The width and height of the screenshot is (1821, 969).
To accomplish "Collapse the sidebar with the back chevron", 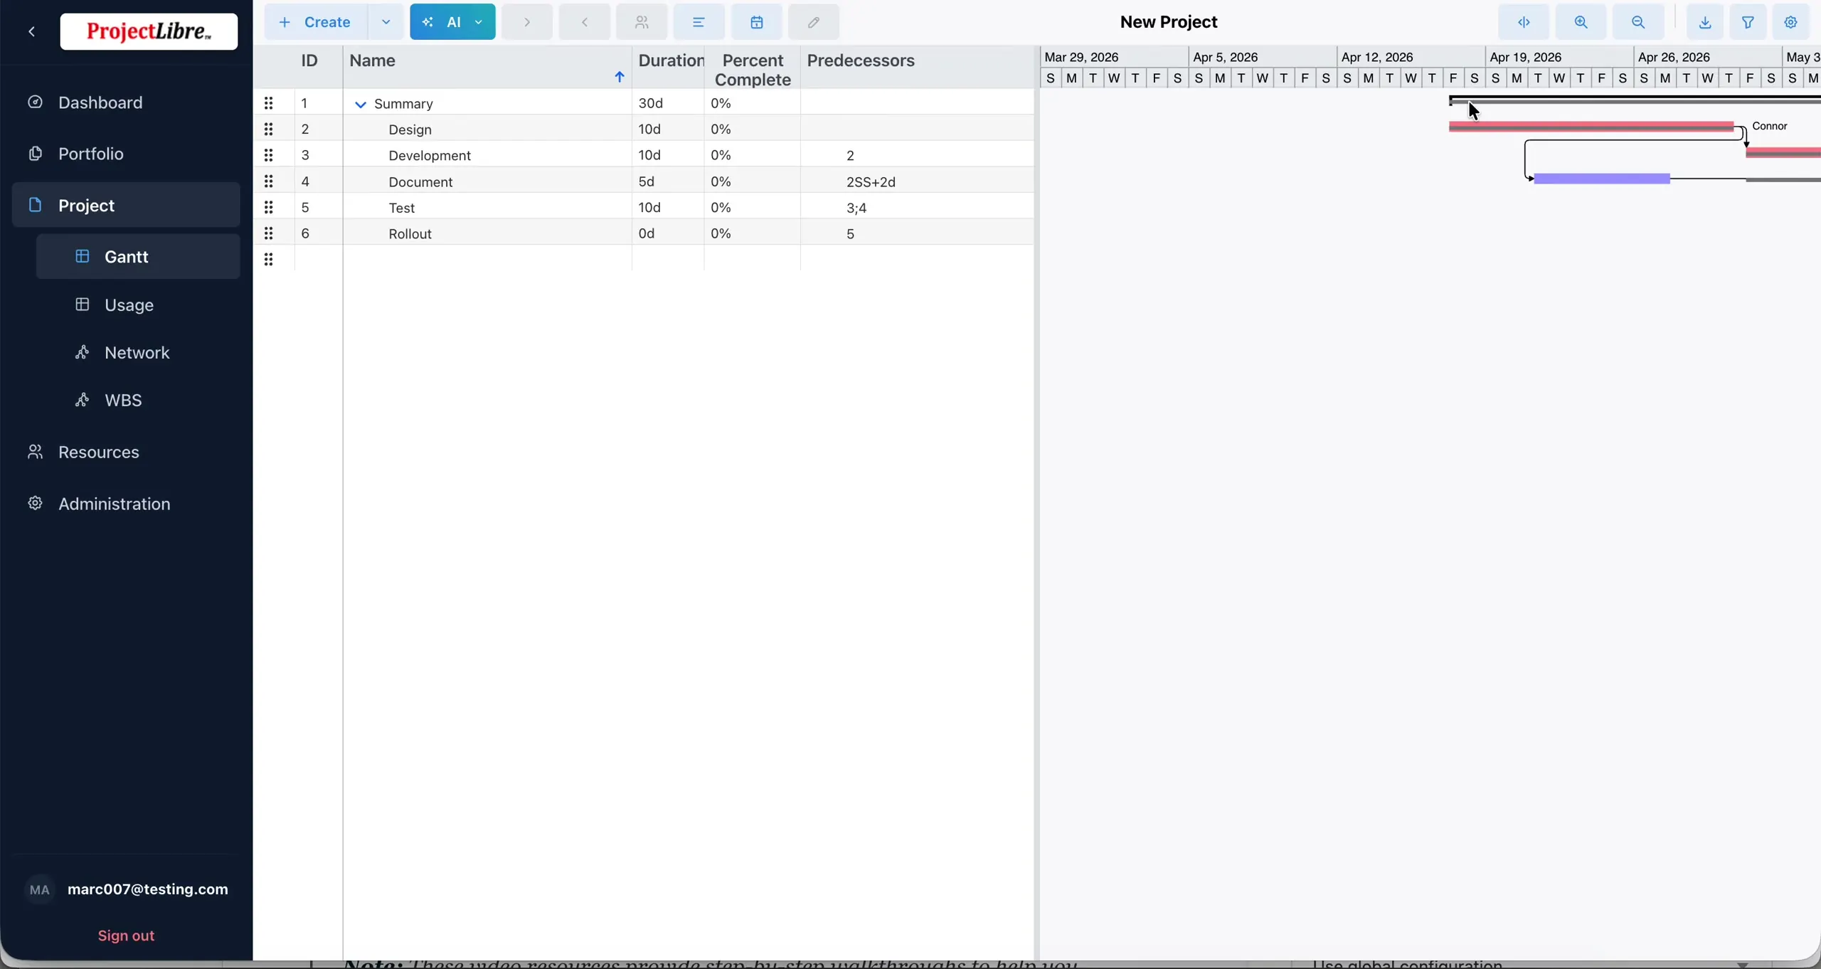I will [32, 31].
